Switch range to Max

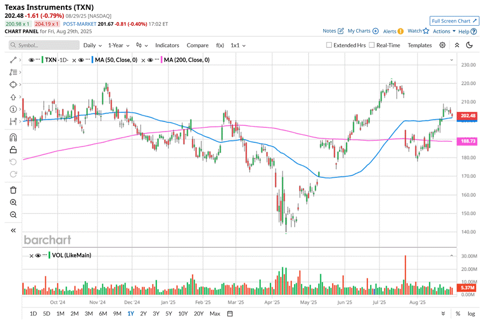(215, 313)
